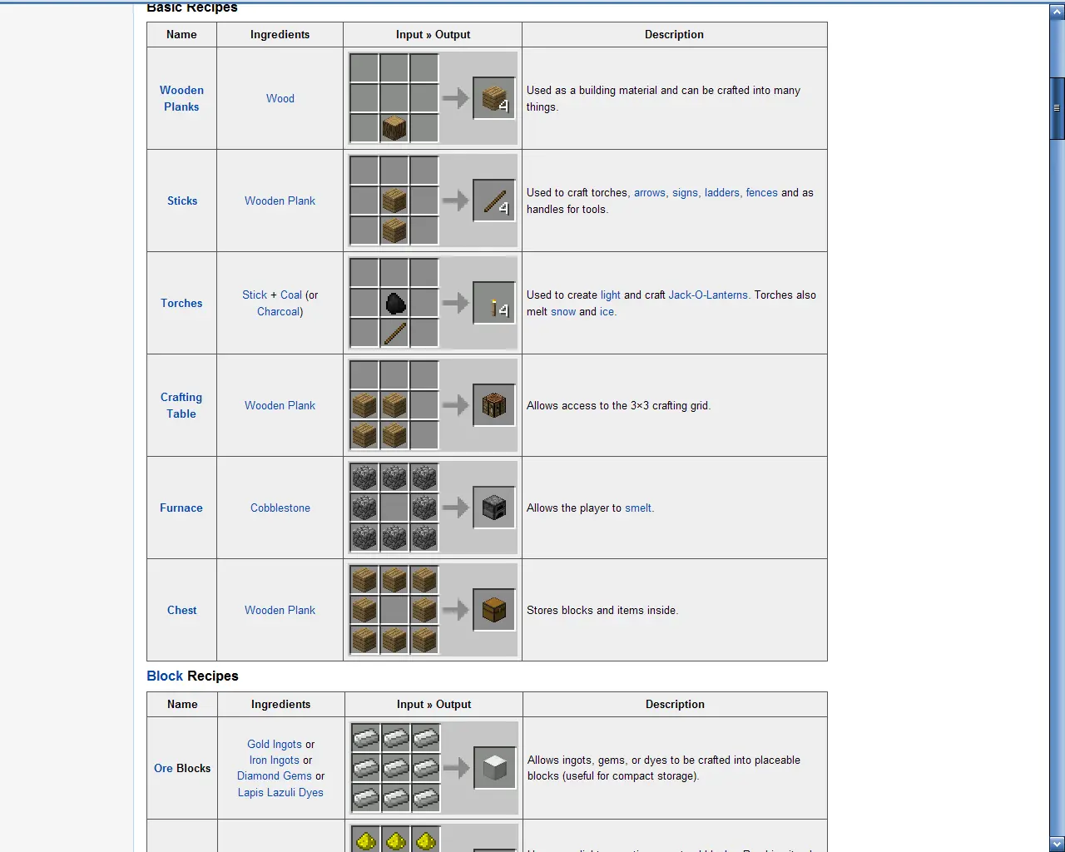Click the wooden planks output icon
1065x852 pixels.
click(494, 98)
